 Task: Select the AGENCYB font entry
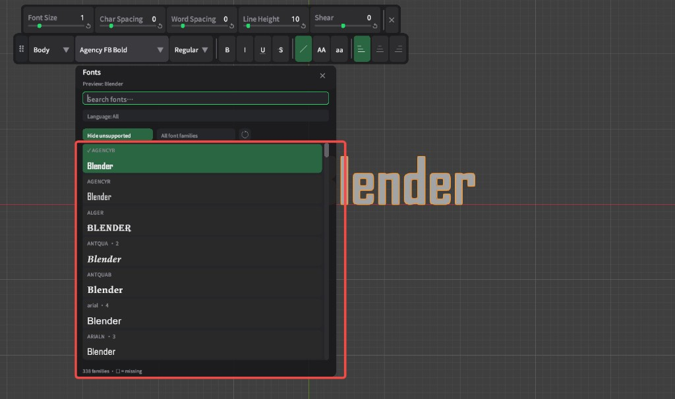pyautogui.click(x=202, y=159)
